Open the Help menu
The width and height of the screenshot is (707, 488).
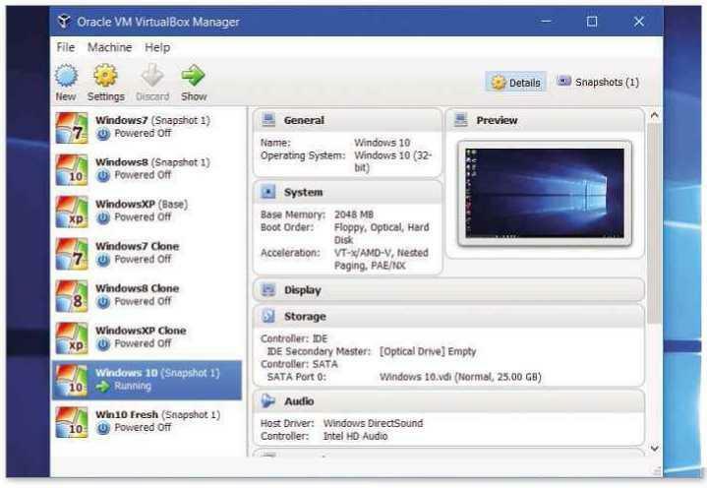pyautogui.click(x=157, y=47)
